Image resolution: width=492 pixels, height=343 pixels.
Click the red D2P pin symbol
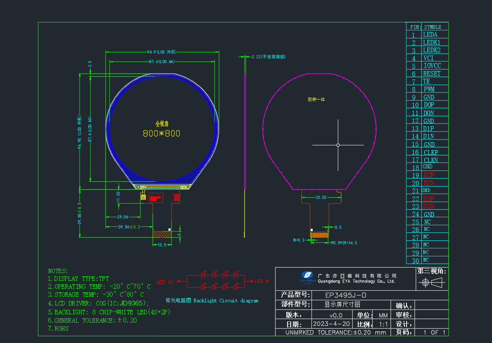429,175
